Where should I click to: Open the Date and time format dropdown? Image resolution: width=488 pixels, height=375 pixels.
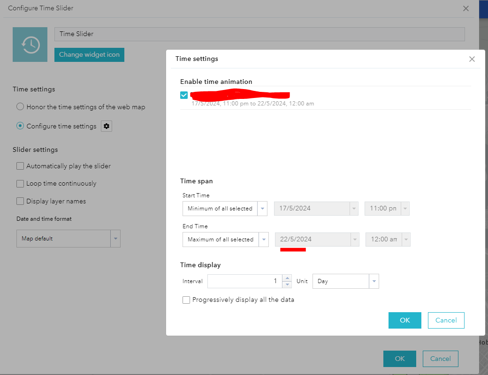tap(115, 238)
